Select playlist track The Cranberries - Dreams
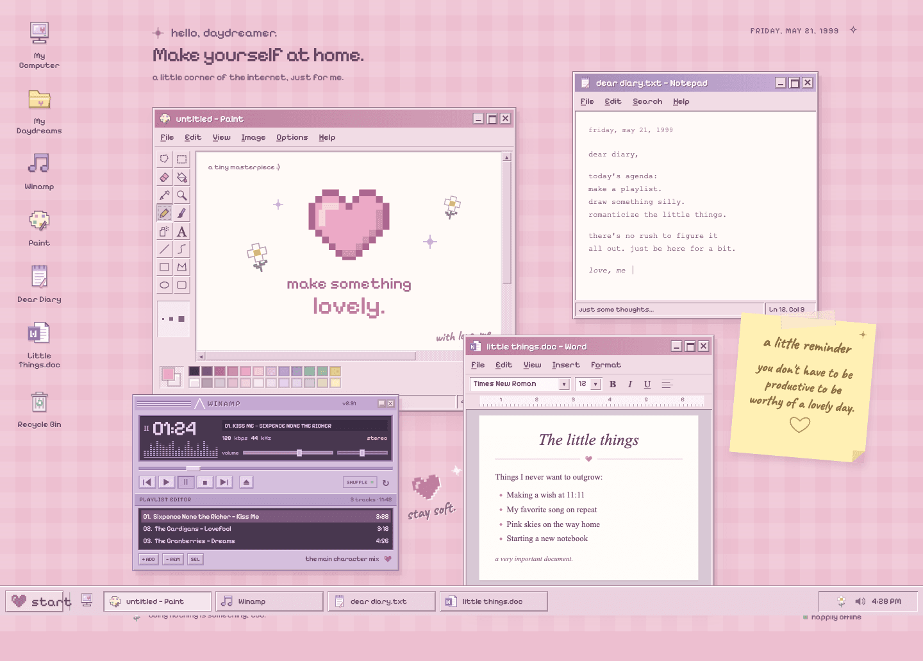This screenshot has width=923, height=661. click(x=265, y=541)
